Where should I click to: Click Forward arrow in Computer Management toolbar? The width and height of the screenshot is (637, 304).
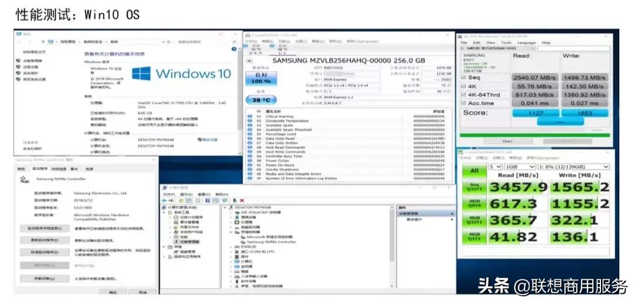click(171, 200)
